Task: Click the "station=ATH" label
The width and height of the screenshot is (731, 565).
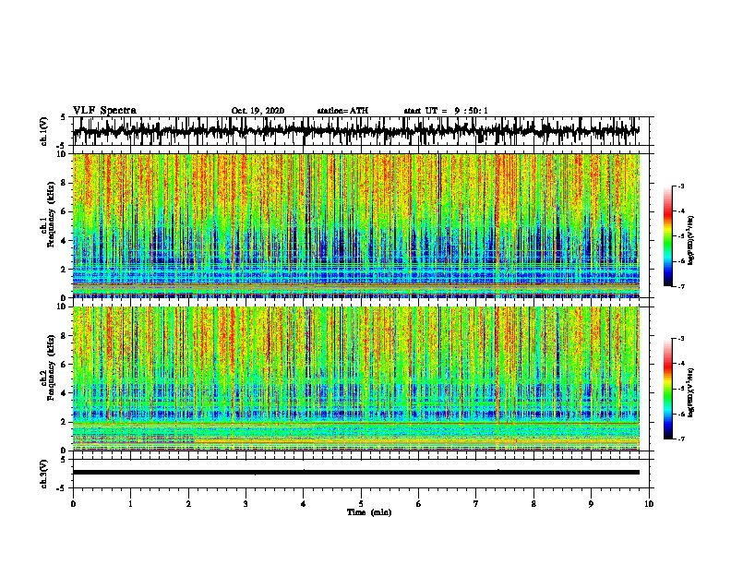Action: (342, 111)
